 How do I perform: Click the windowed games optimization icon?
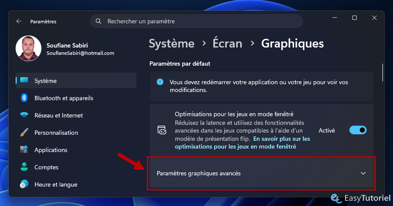[x=162, y=130]
